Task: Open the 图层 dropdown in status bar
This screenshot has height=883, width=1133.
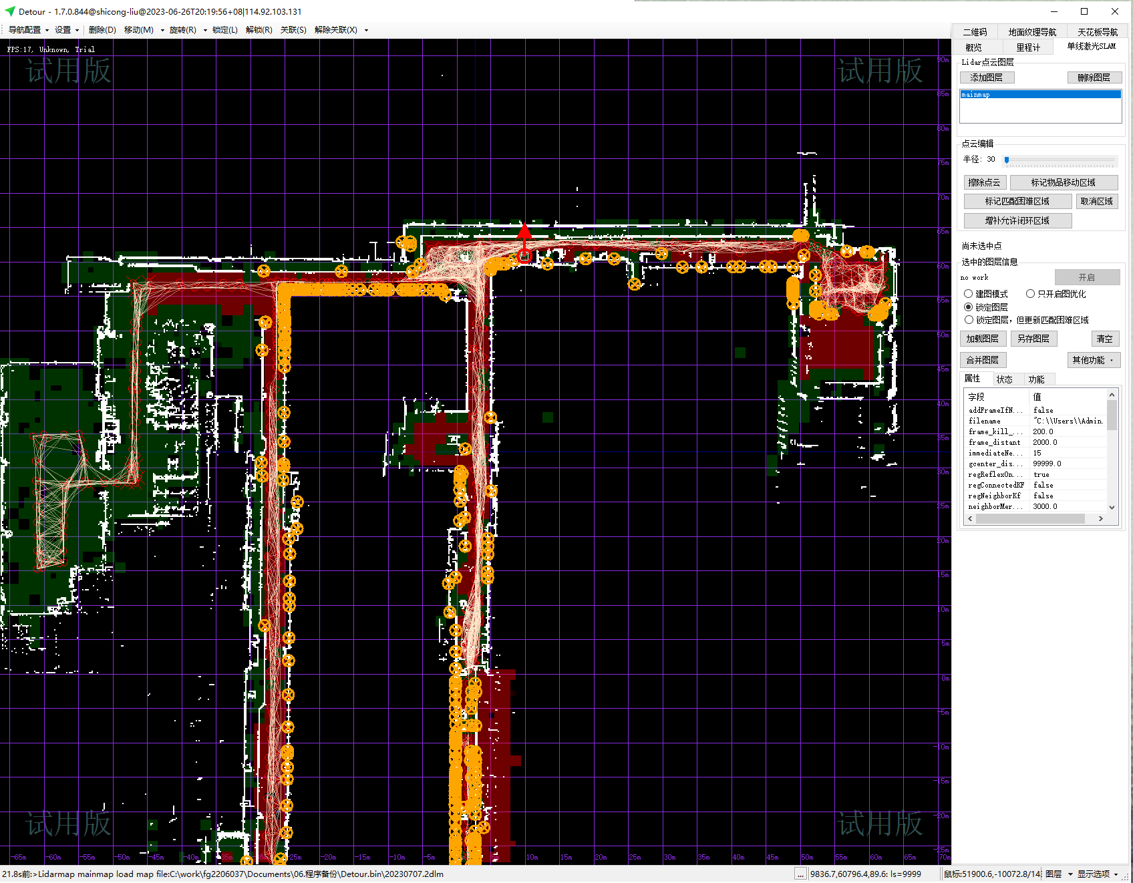Action: (1058, 874)
